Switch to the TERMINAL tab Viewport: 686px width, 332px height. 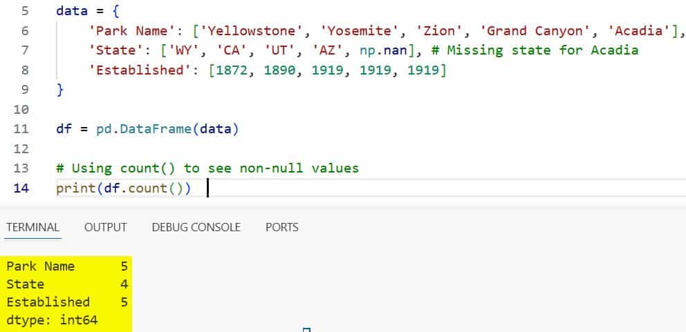33,227
